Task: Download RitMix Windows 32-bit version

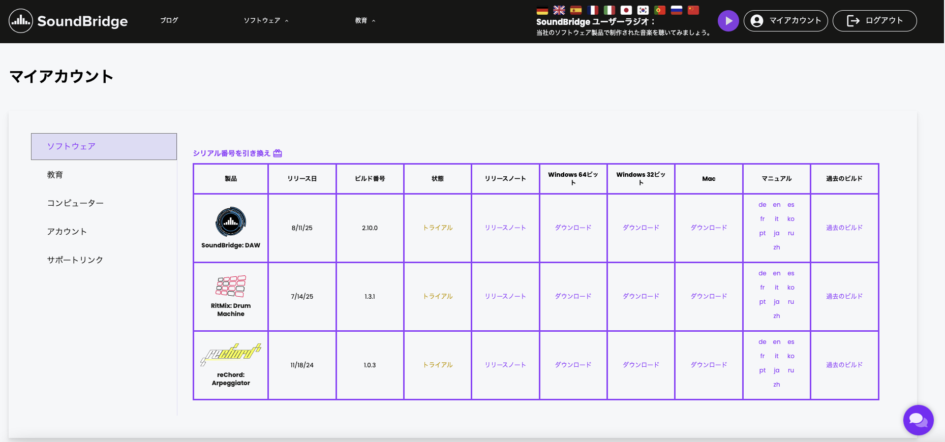Action: tap(641, 296)
